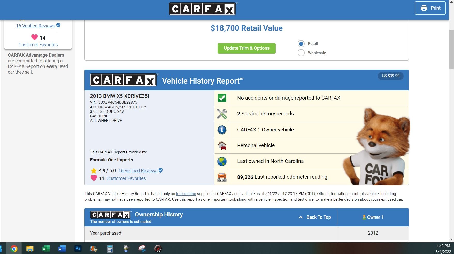
Task: Click the blue 1-Owner badge icon
Action: click(222, 130)
